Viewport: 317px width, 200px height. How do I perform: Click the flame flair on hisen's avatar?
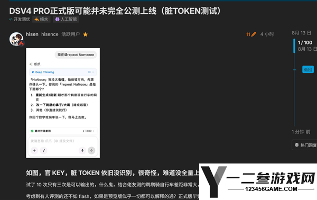pyautogui.click(x=21, y=43)
